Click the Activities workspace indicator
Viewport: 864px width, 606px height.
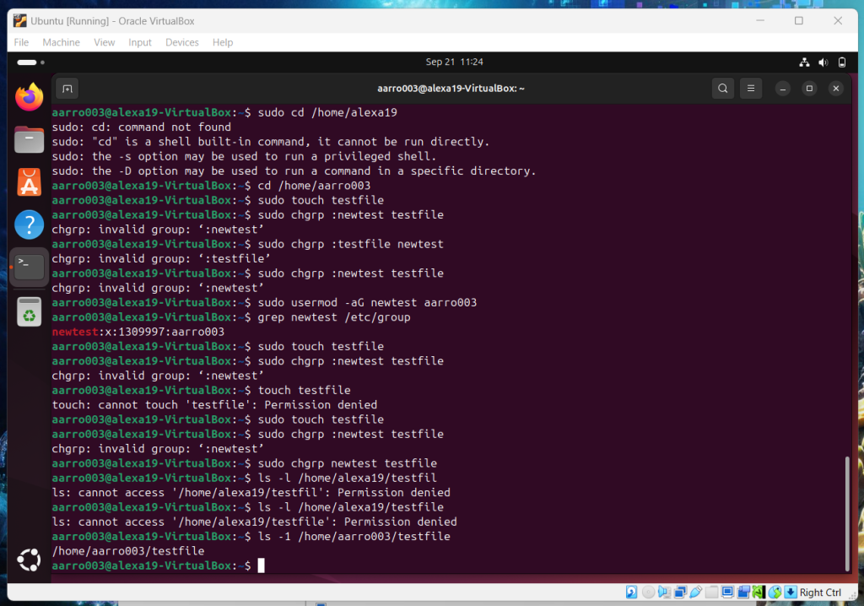pyautogui.click(x=30, y=62)
